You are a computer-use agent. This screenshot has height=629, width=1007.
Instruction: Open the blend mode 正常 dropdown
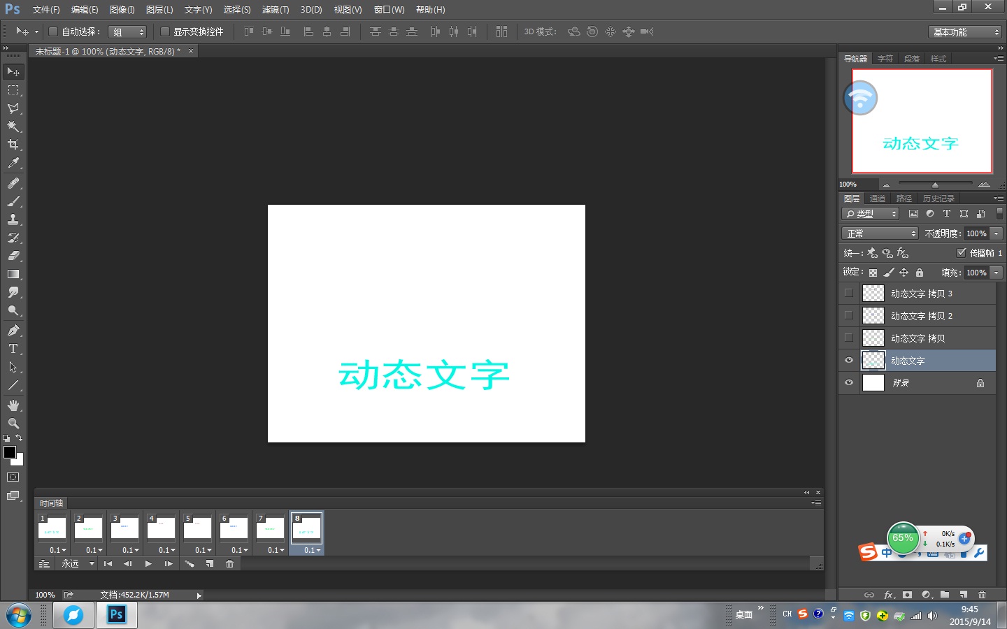(x=879, y=233)
